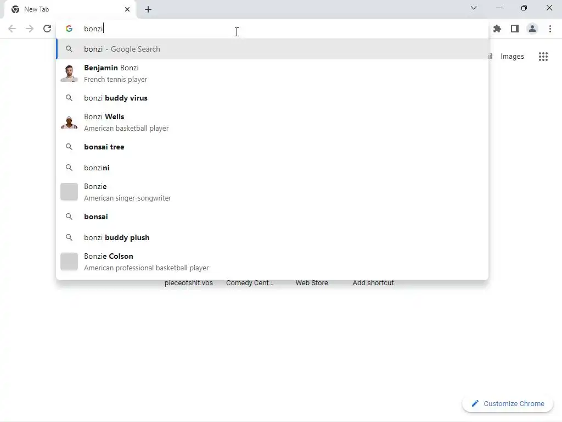The image size is (562, 422).
Task: Pick the Bonzie Colson suggestion
Action: pyautogui.click(x=272, y=262)
